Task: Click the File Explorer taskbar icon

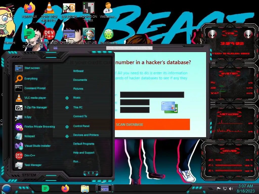Action: pos(85,189)
